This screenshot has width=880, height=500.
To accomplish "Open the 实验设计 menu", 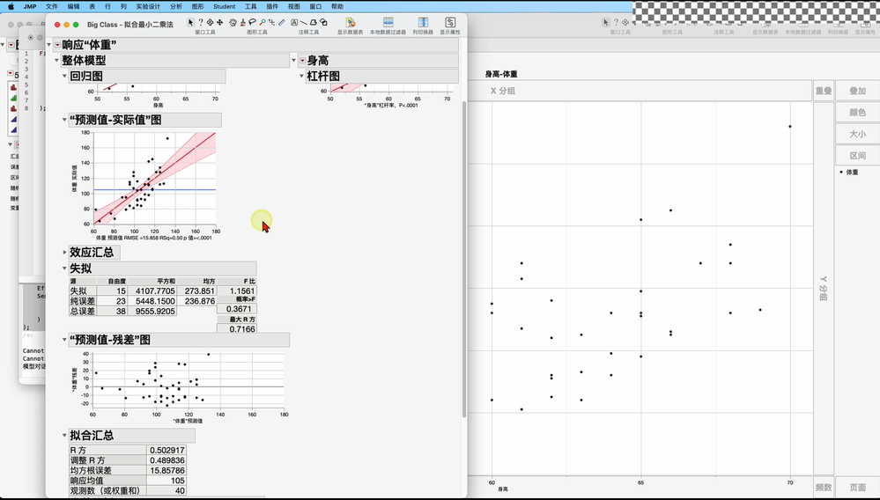I will pos(148,7).
